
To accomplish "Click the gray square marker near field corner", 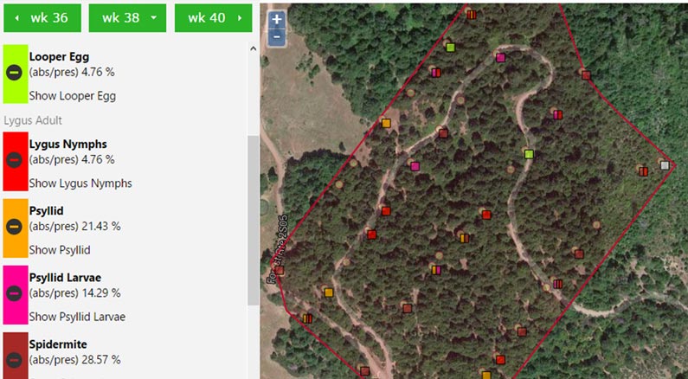I will (x=665, y=165).
